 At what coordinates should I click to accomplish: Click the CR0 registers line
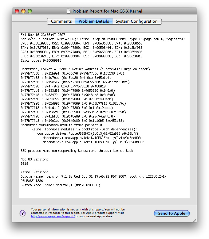click(81, 43)
